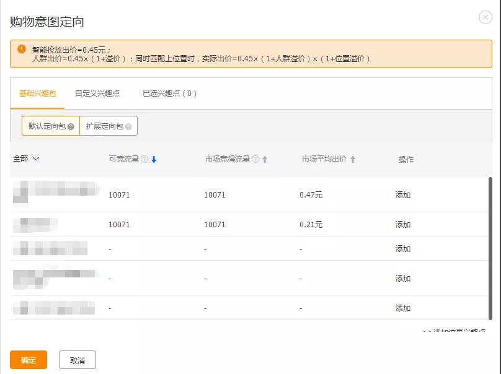
Task: Open the 全部 dropdown filter
Action: click(x=26, y=159)
